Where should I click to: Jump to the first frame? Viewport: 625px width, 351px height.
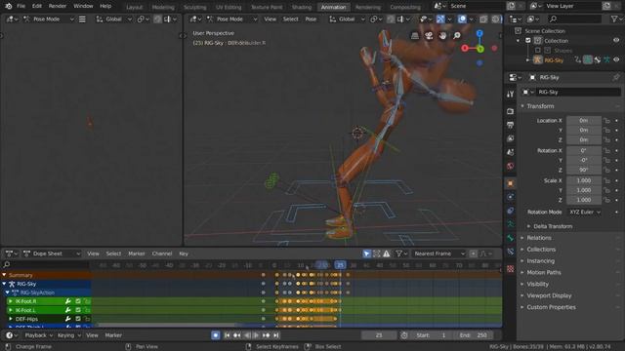coord(228,335)
